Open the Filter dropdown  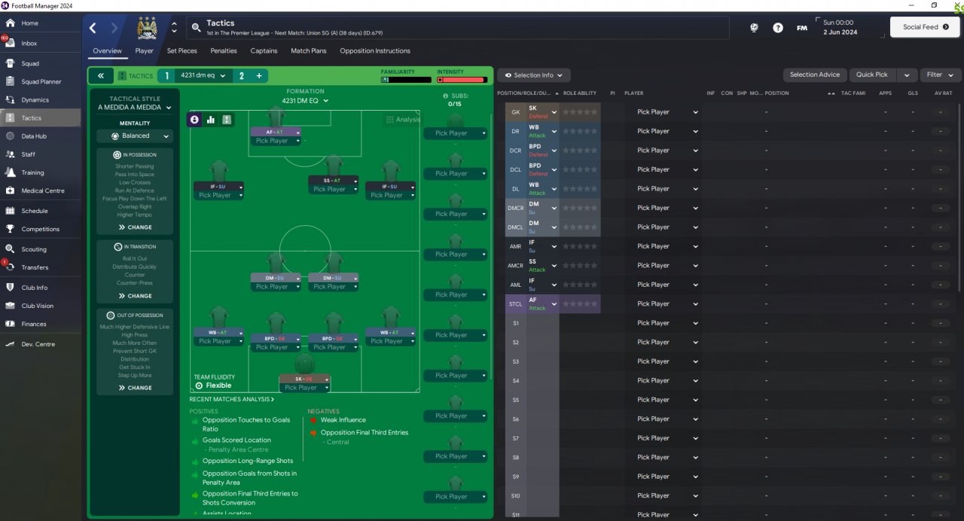(x=941, y=75)
